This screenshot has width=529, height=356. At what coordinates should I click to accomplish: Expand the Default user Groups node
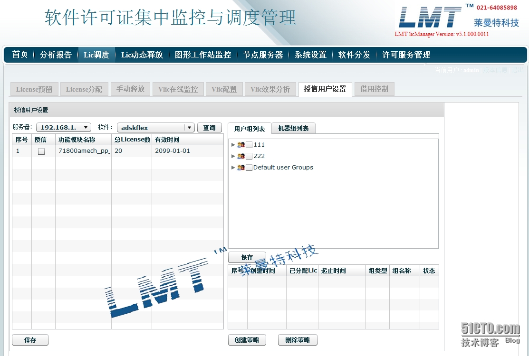tap(233, 168)
